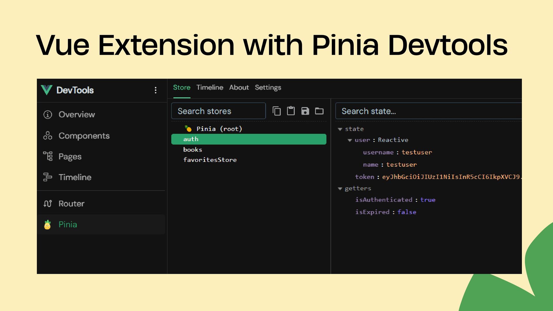Click paste state from clipboard icon
This screenshot has width=553, height=311.
291,111
